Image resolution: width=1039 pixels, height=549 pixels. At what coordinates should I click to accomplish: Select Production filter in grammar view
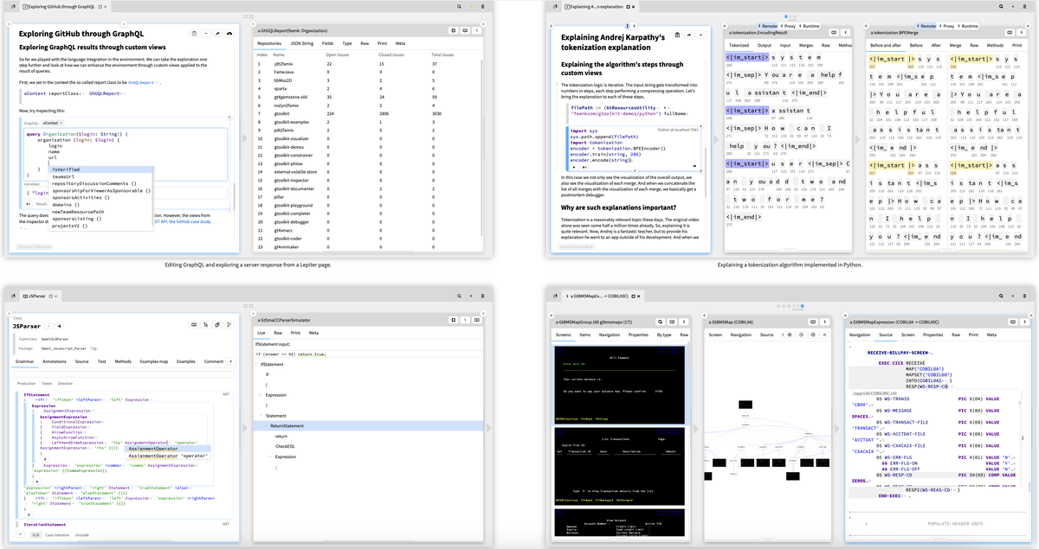click(x=27, y=382)
